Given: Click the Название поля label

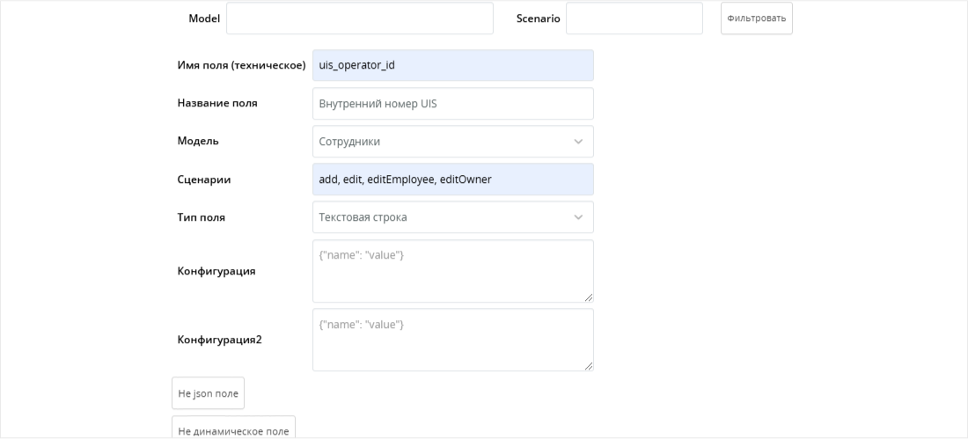Looking at the screenshot, I should tap(217, 103).
